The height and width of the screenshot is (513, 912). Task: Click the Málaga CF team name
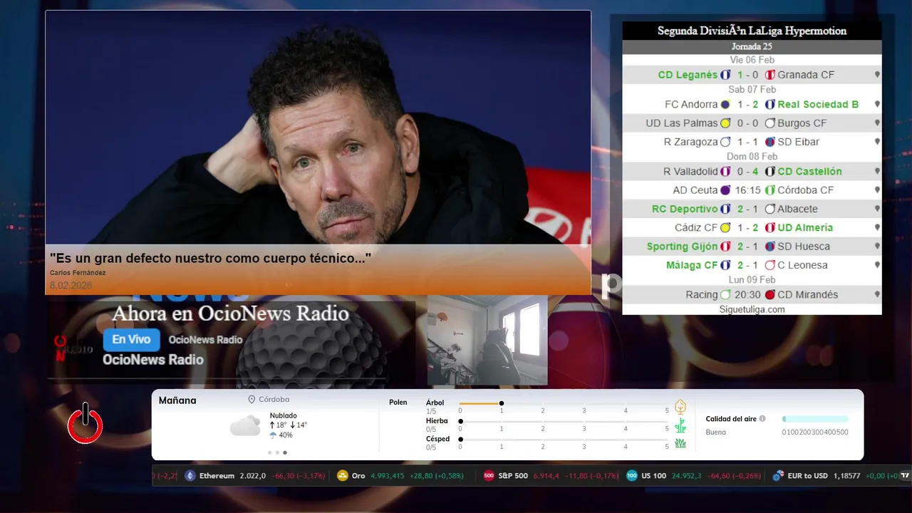(692, 265)
